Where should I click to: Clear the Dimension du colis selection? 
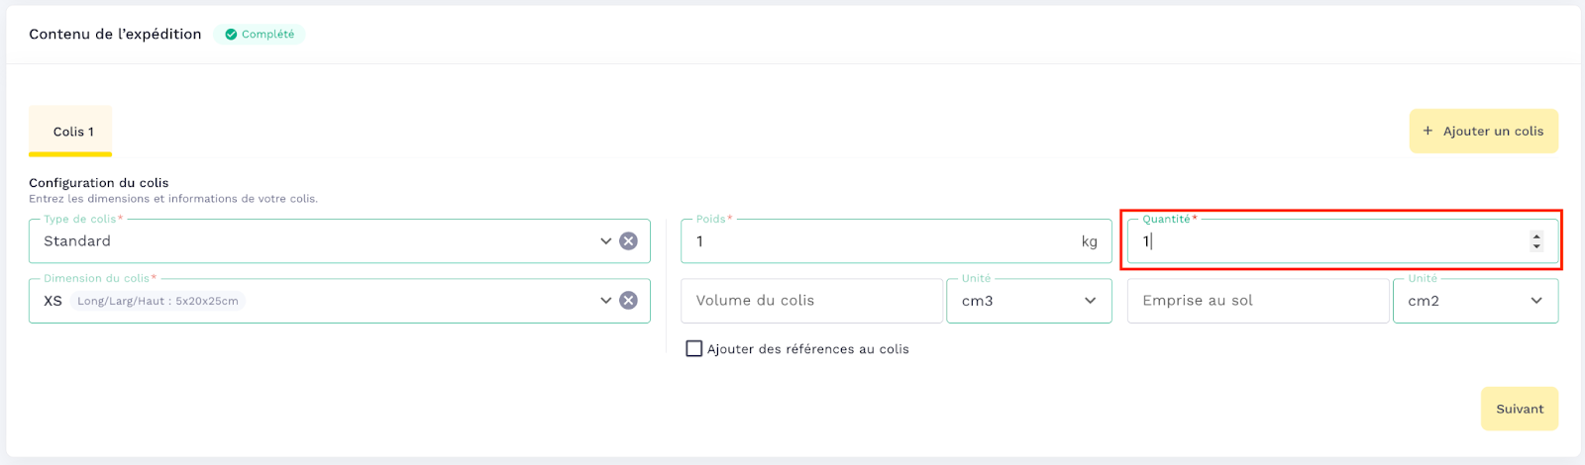628,301
